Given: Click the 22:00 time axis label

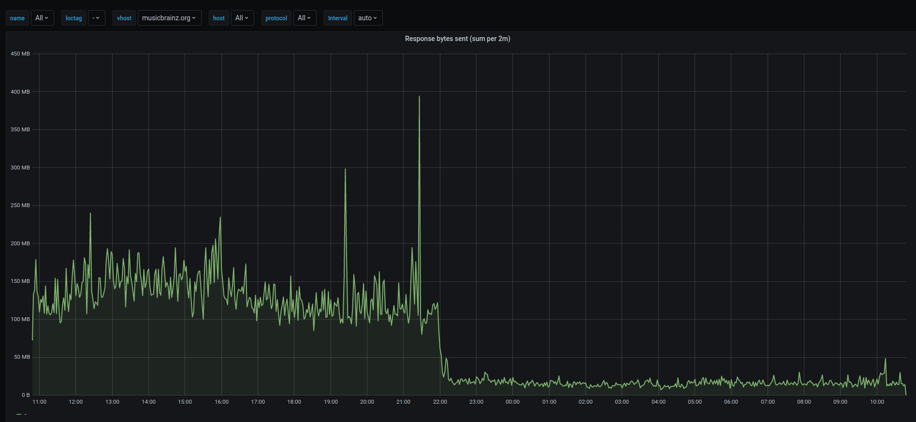Looking at the screenshot, I should 440,402.
